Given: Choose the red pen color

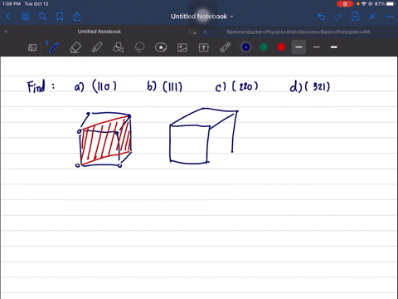Looking at the screenshot, I should pos(281,47).
